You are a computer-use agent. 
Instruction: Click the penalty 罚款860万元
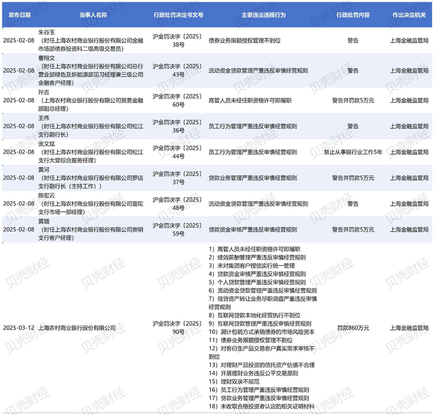coord(353,328)
